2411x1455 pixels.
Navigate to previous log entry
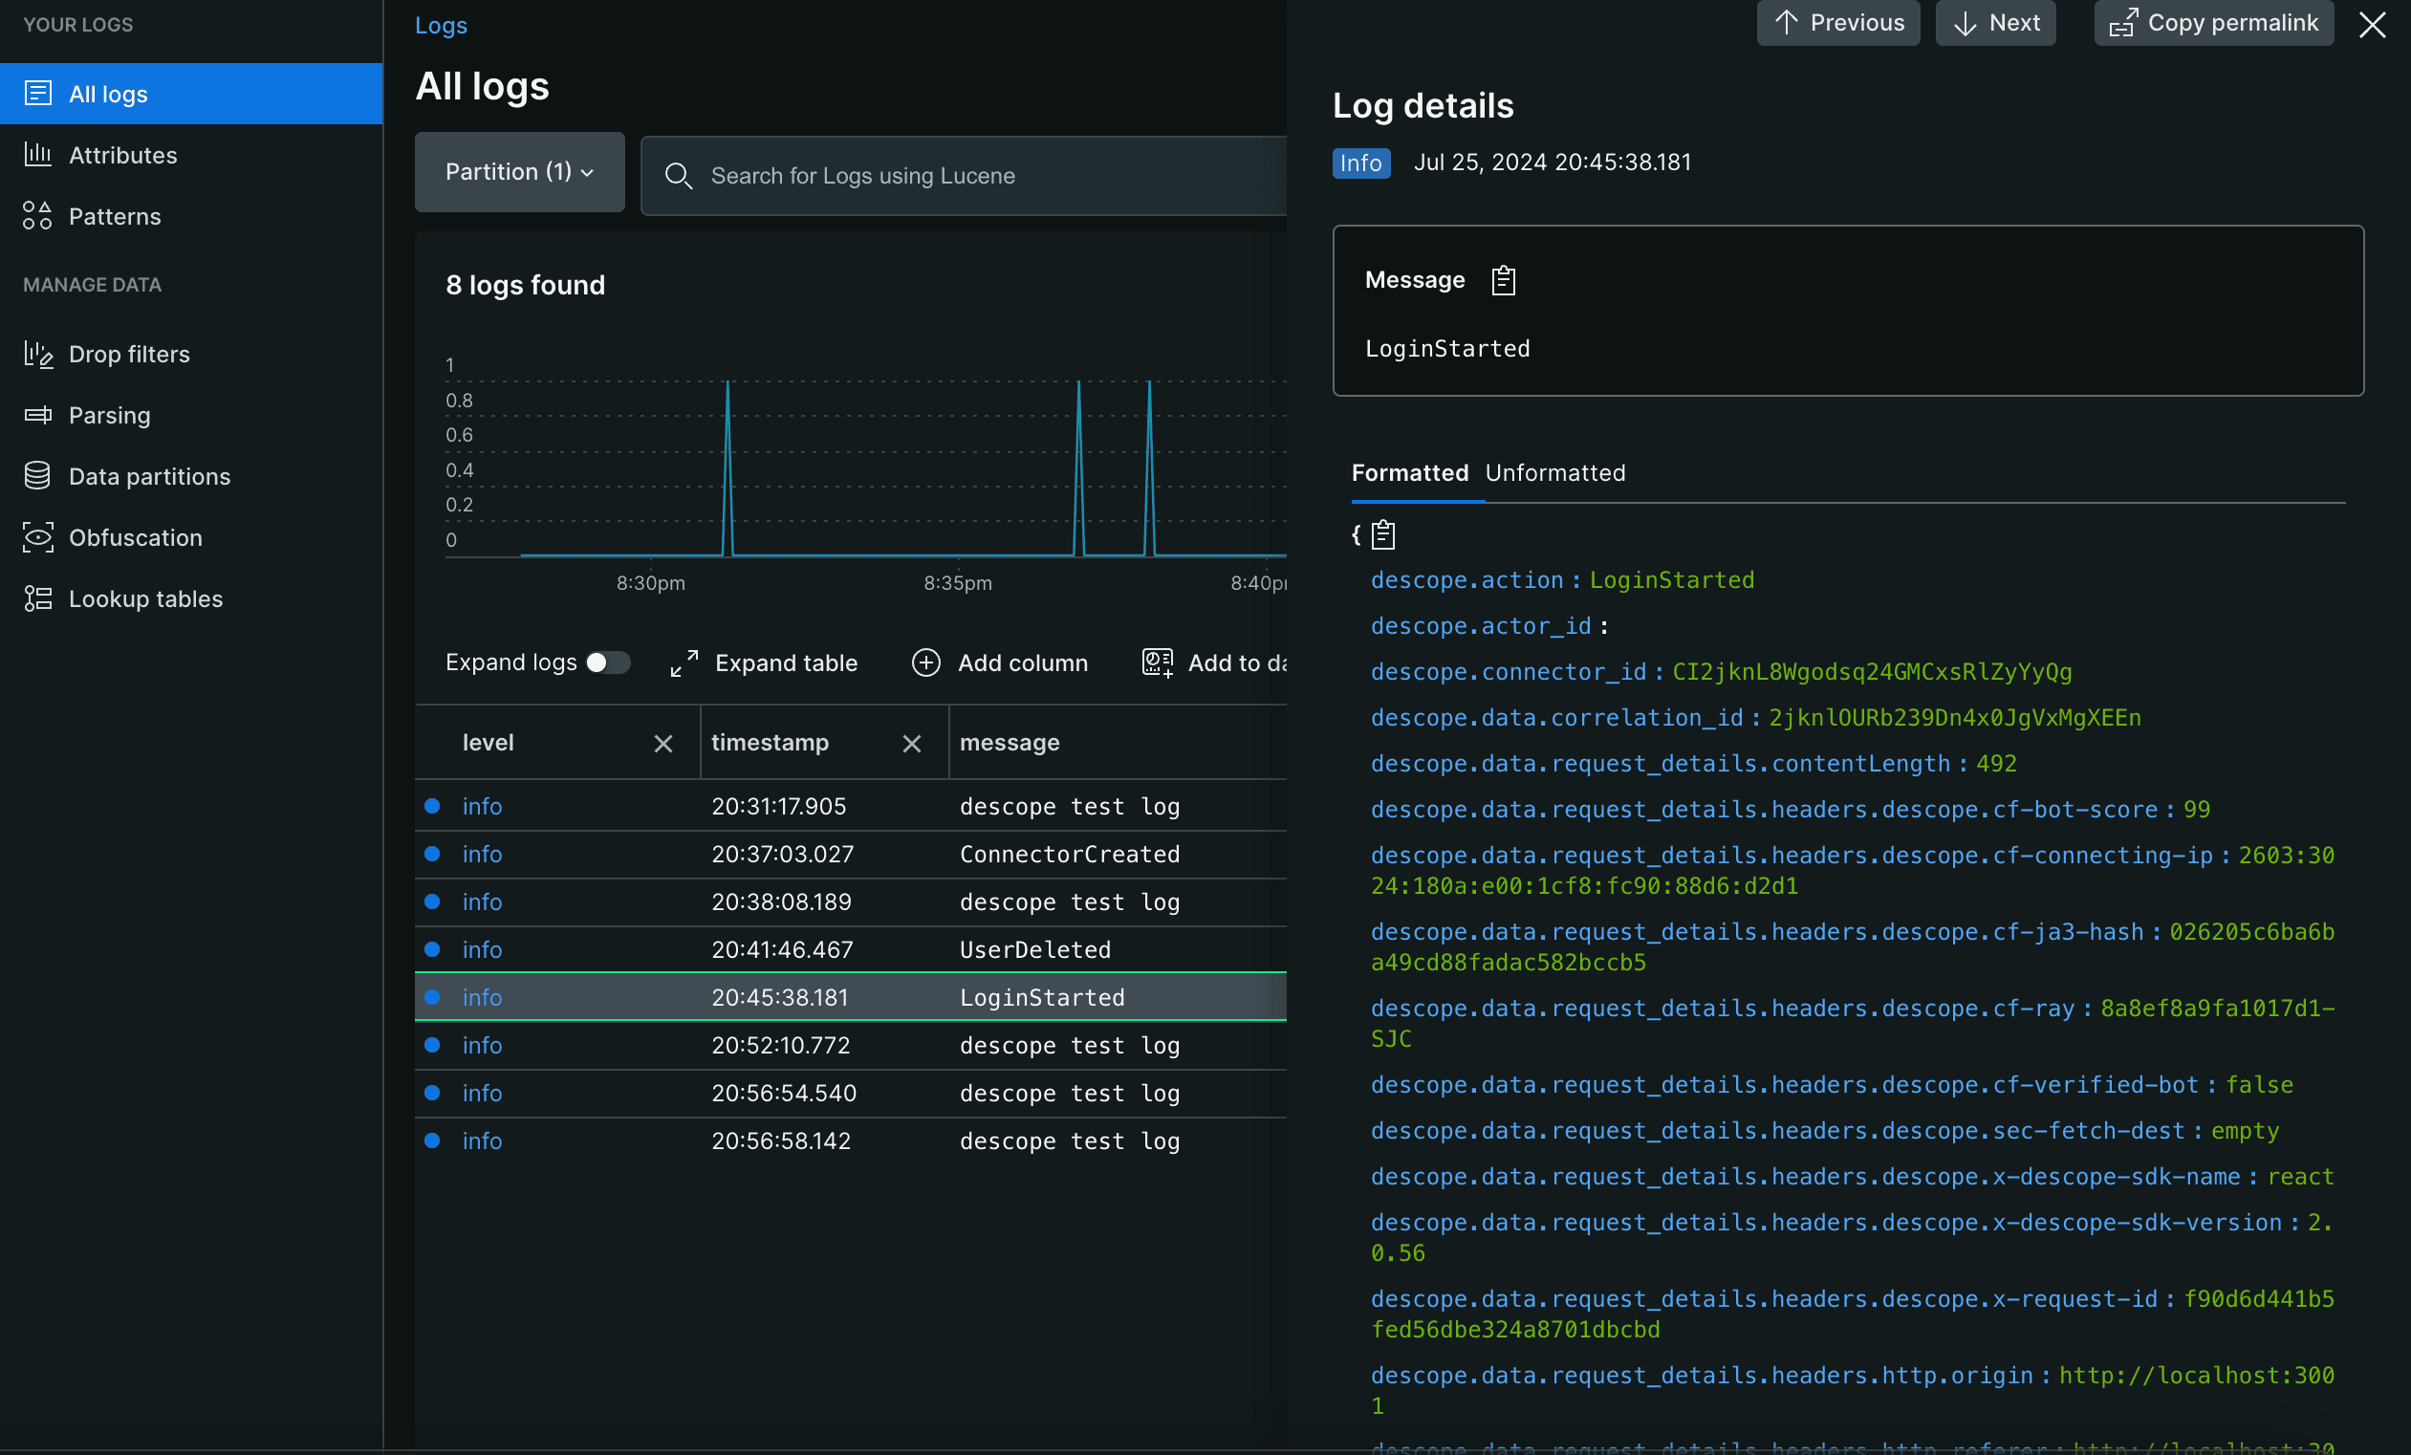click(x=1839, y=21)
